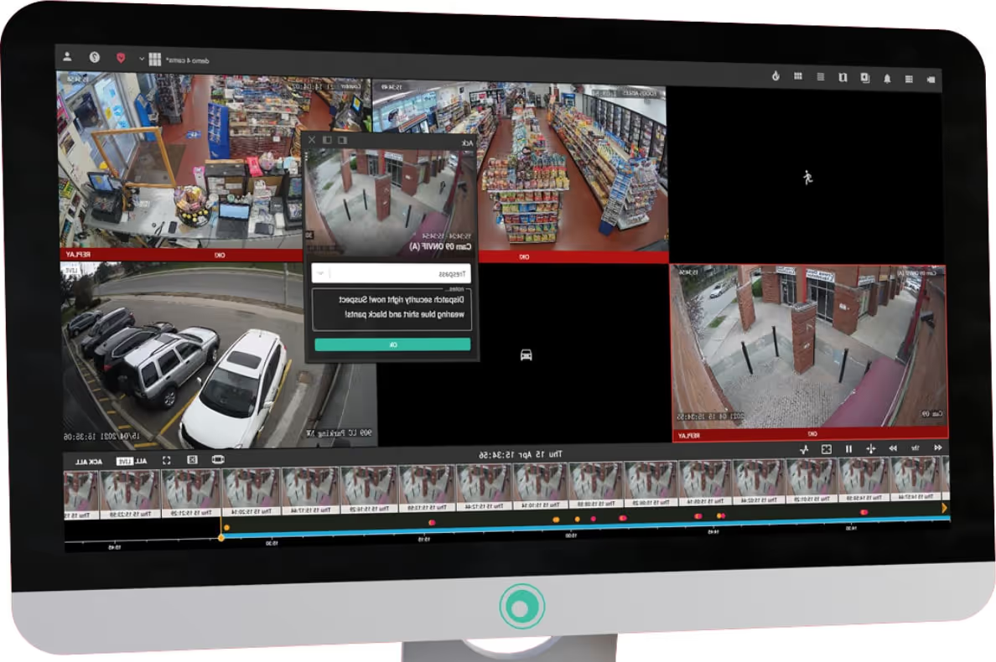Click the red shield icon
The image size is (996, 662).
pyautogui.click(x=120, y=59)
